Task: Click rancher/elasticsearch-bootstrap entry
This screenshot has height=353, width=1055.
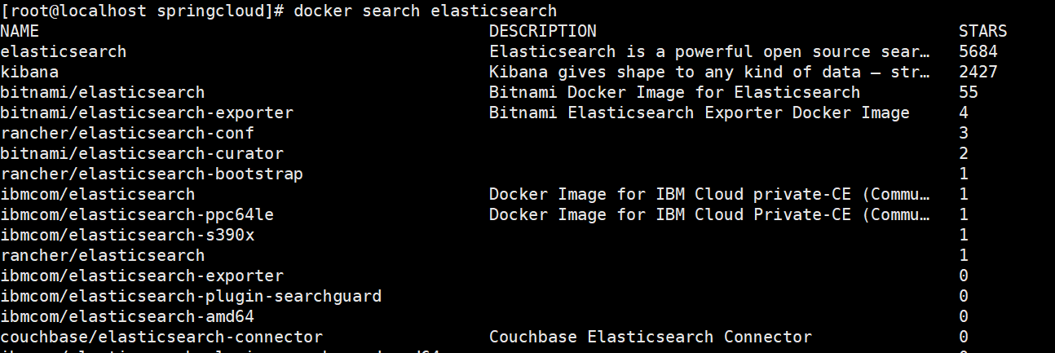Action: tap(152, 174)
